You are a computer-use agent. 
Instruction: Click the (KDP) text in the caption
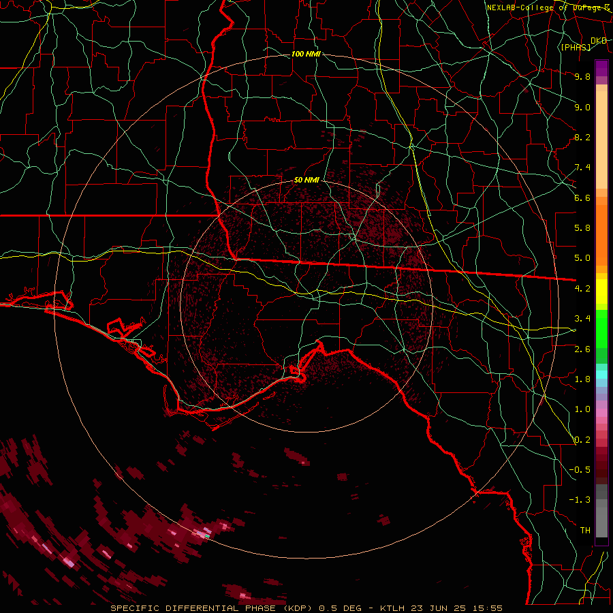pos(298,608)
